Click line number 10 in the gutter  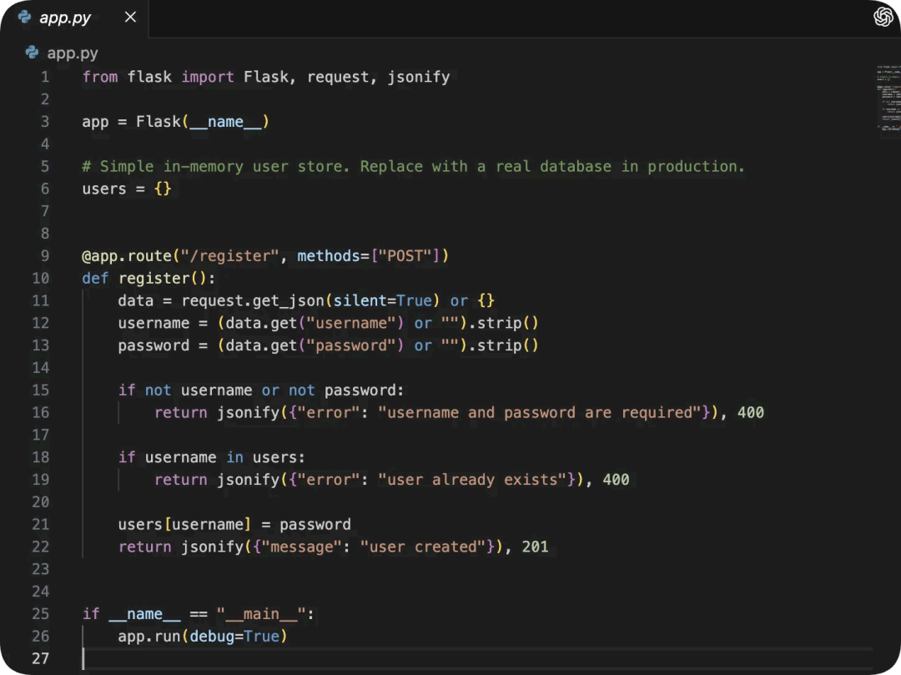(x=40, y=278)
